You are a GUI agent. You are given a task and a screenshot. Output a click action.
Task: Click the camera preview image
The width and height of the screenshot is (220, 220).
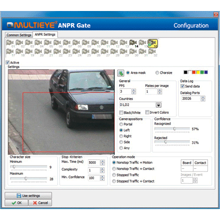tap(61, 112)
